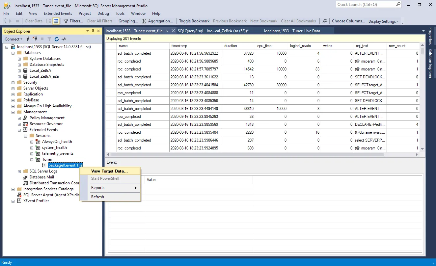This screenshot has height=266, width=436.
Task: Click the Object Explorer filter funnel icon
Action: 49,39
